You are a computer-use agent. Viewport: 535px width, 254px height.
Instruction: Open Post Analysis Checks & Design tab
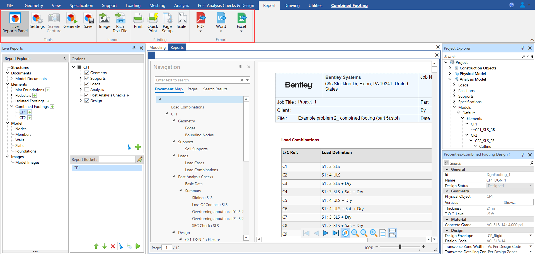(x=226, y=5)
